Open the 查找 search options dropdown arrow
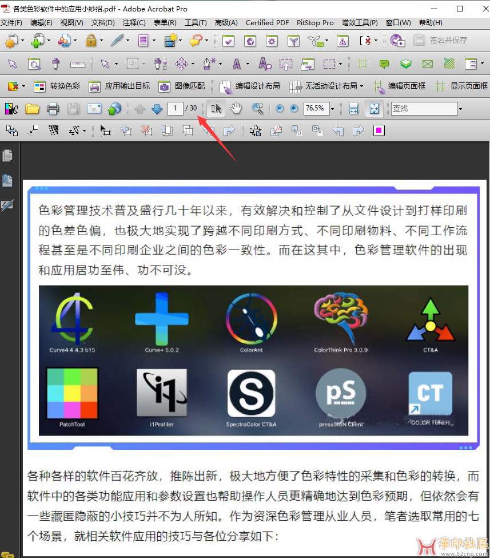490x558 pixels. click(x=460, y=109)
